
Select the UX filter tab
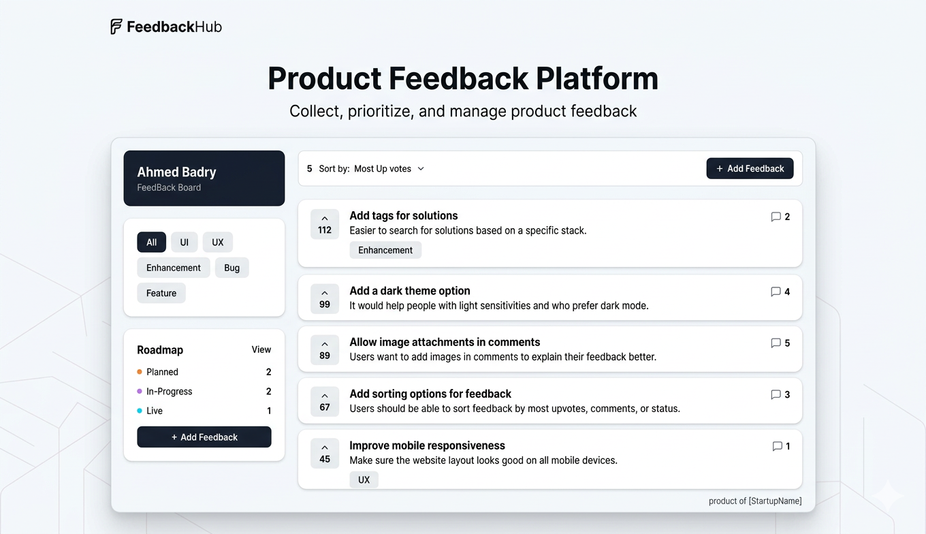click(217, 242)
